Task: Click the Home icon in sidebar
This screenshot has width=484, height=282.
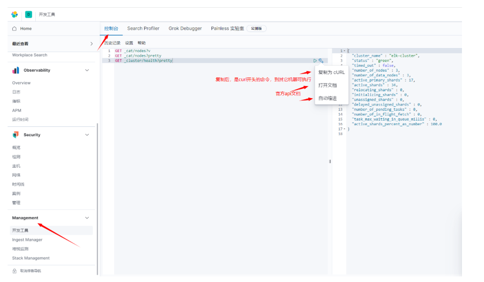Action: pos(15,28)
